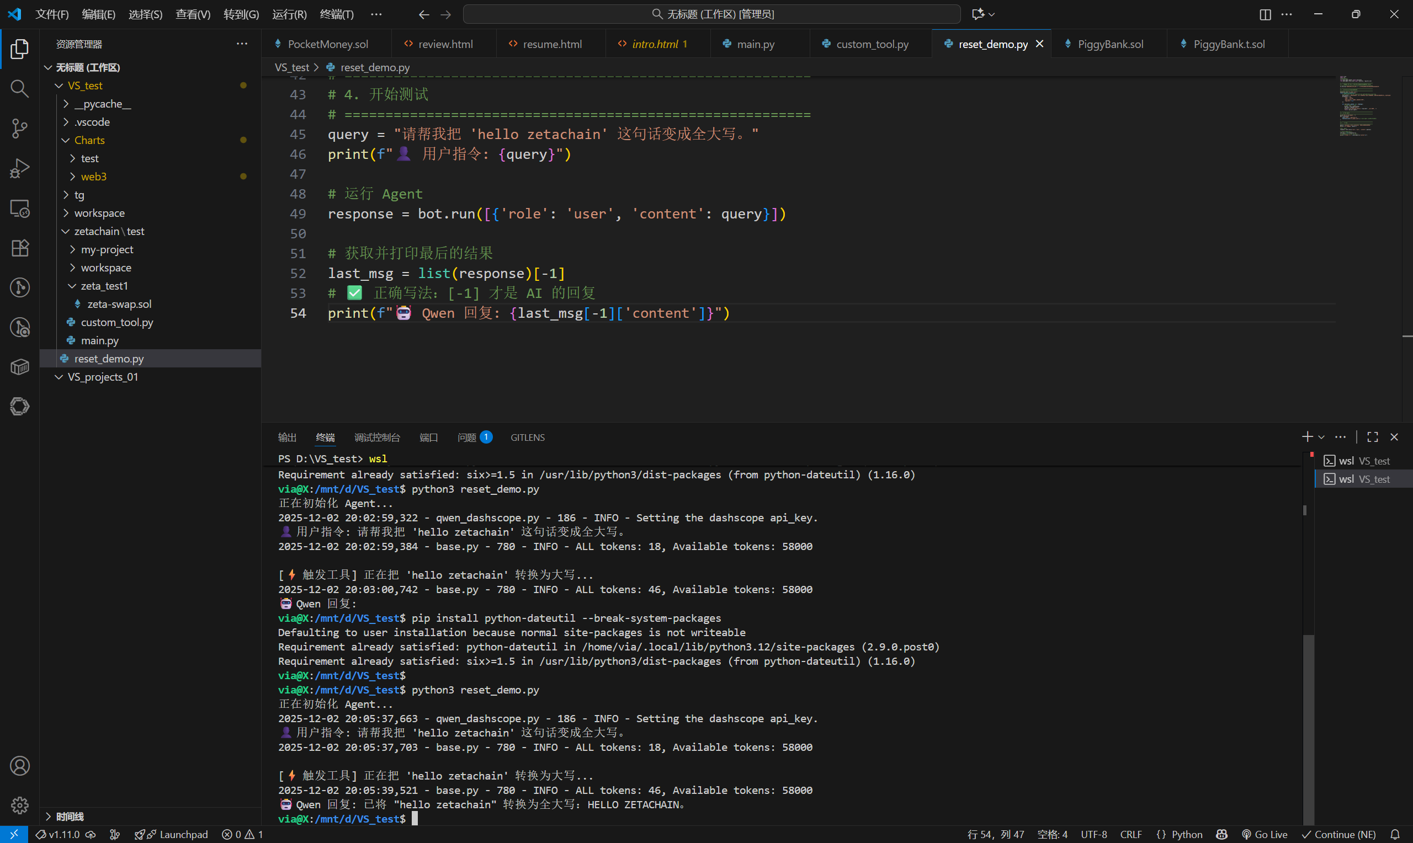Change UTF-8 encoding in status bar
This screenshot has height=843, width=1413.
pyautogui.click(x=1094, y=835)
